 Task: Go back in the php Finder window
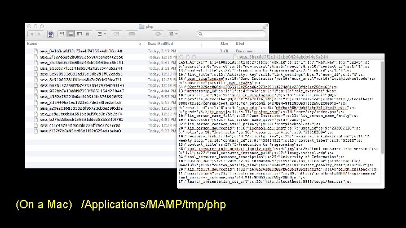(x=32, y=34)
